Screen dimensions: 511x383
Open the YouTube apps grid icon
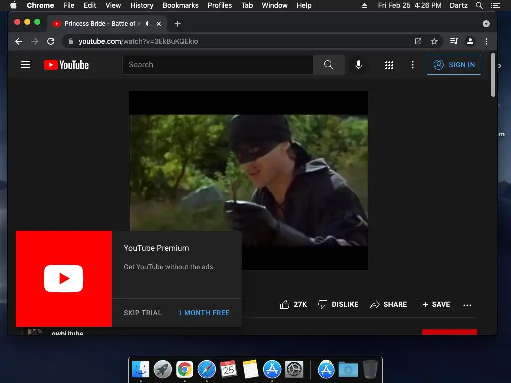pos(388,65)
